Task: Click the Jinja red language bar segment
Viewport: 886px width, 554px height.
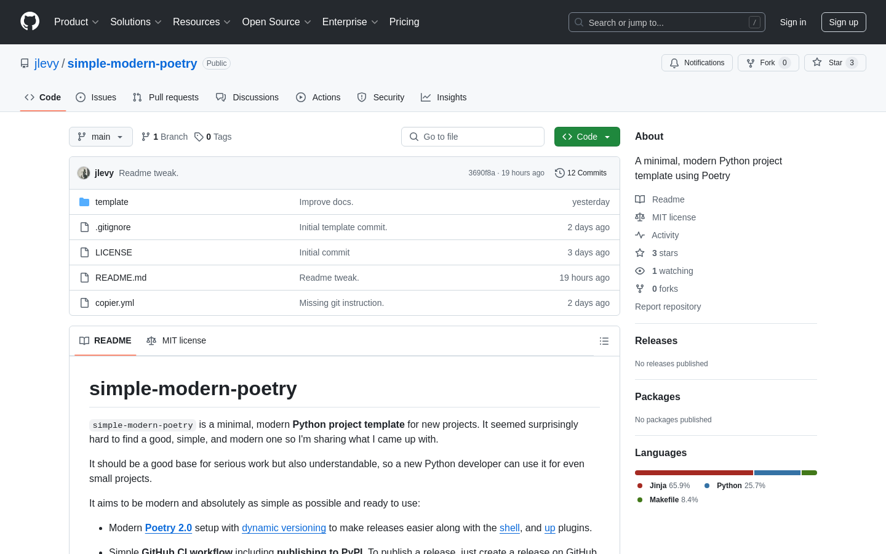Action: coord(694,473)
